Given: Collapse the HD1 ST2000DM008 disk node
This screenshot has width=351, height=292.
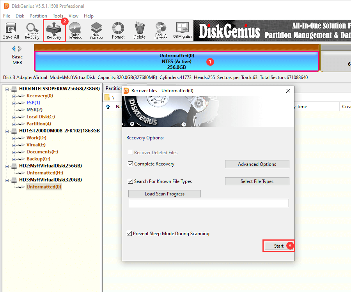Looking at the screenshot, I should [x=7, y=131].
